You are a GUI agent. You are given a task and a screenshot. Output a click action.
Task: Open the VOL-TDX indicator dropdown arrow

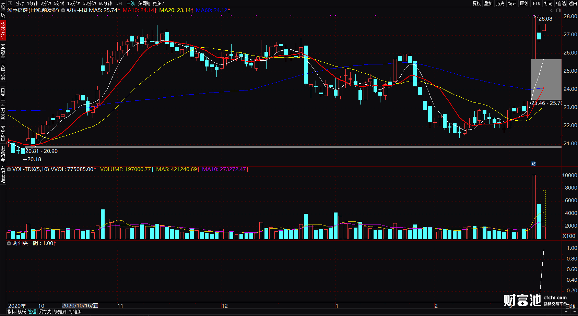[9, 169]
